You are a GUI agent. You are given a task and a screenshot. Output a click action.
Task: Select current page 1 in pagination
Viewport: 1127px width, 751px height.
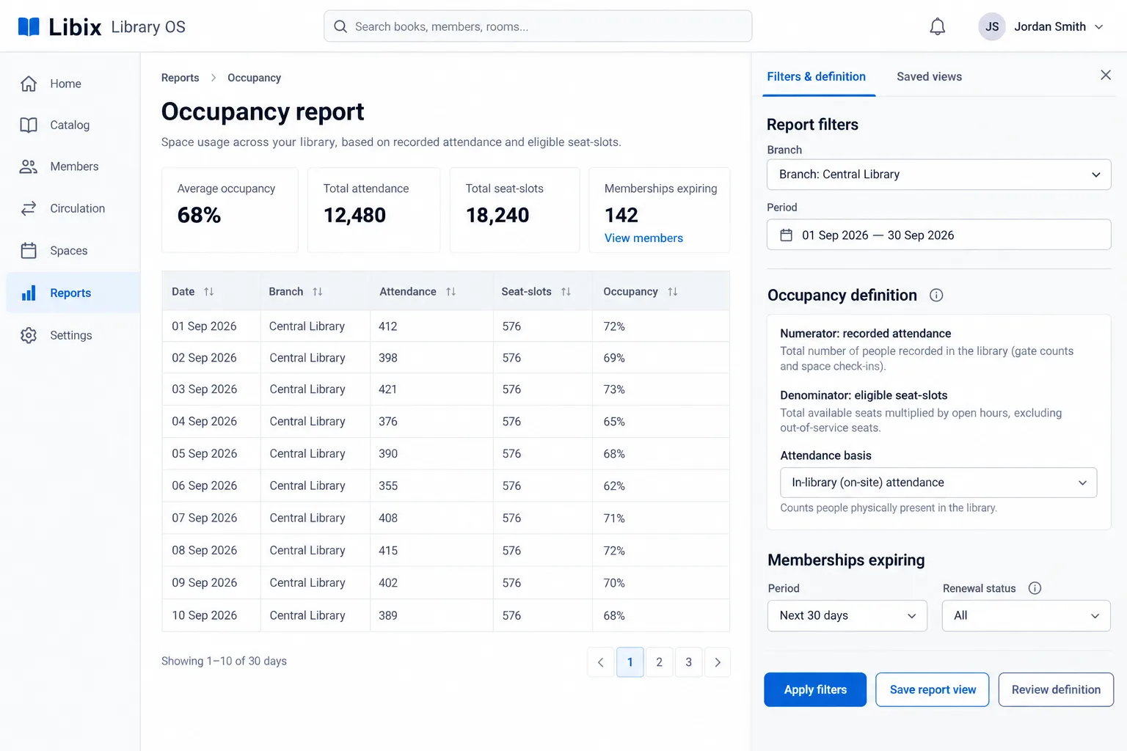click(x=630, y=662)
